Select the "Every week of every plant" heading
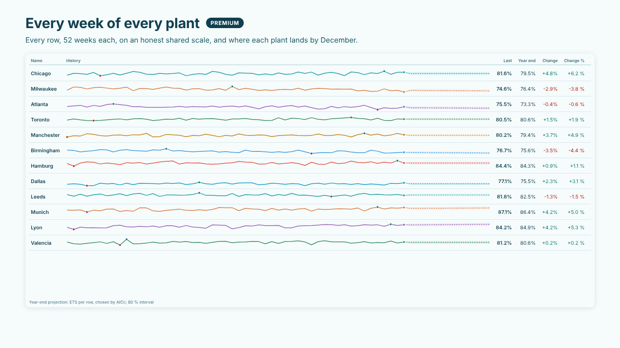 [x=113, y=23]
